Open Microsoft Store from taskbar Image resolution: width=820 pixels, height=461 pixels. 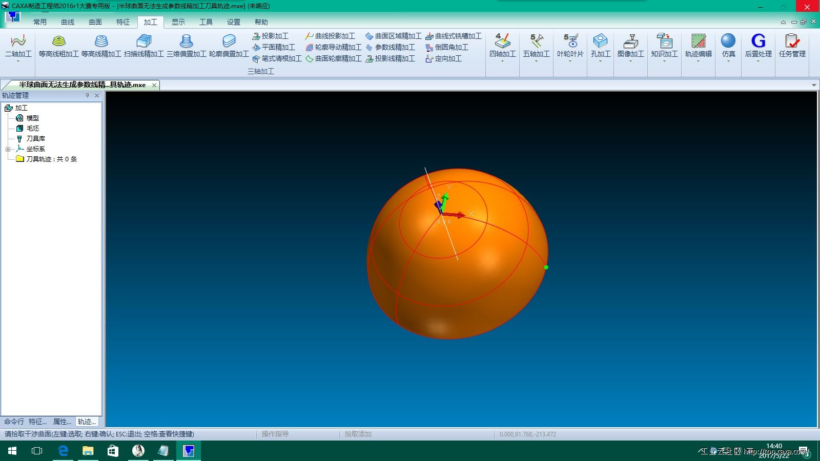click(113, 451)
